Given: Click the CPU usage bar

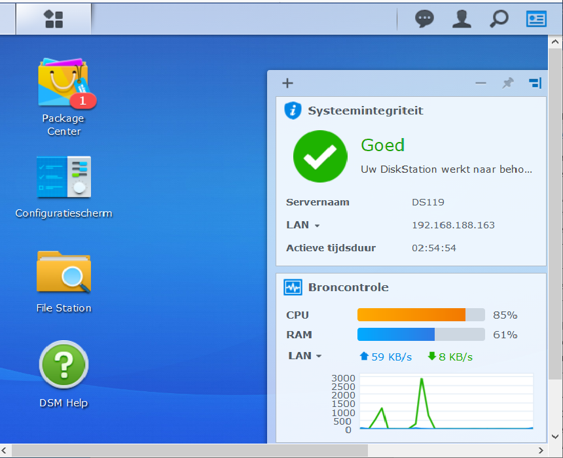Looking at the screenshot, I should pyautogui.click(x=421, y=315).
